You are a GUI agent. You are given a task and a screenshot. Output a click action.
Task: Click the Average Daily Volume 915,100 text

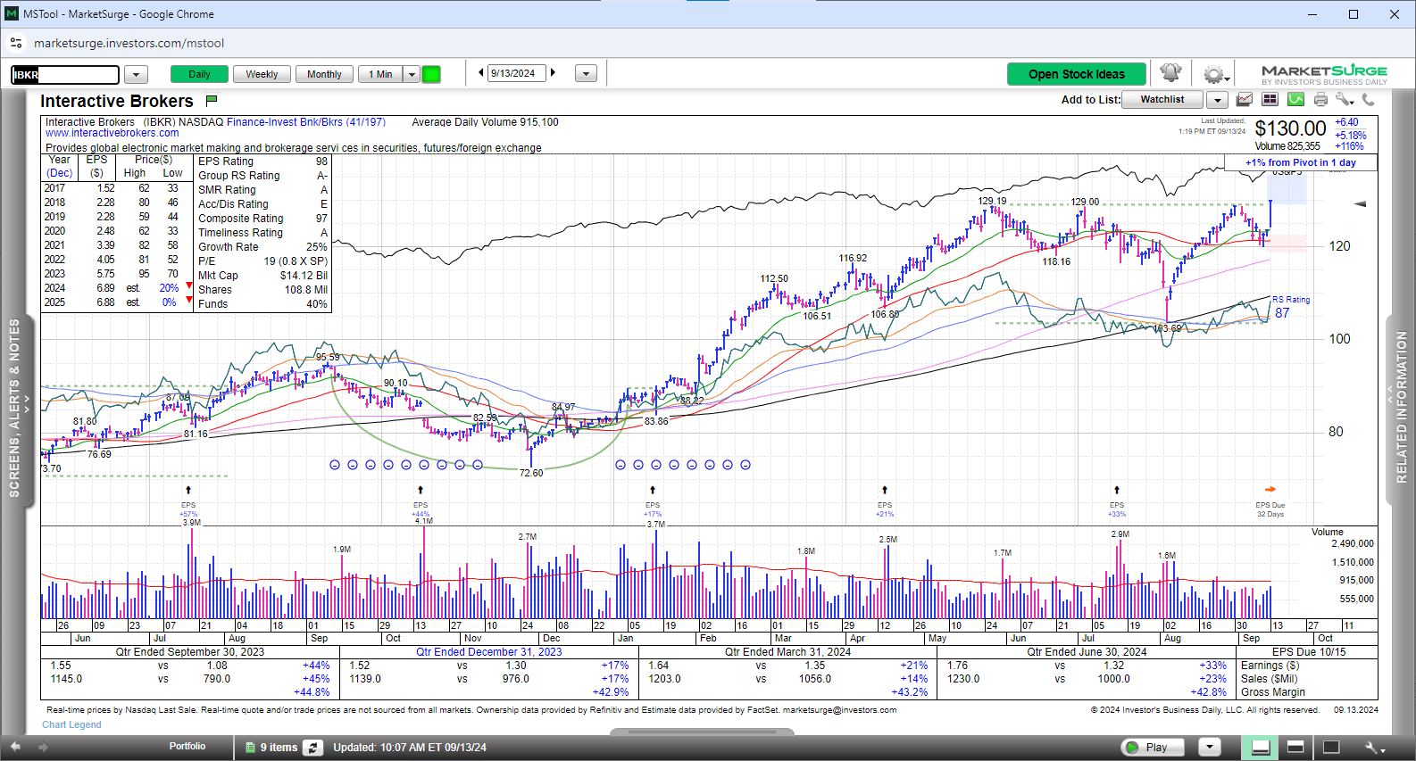[485, 122]
